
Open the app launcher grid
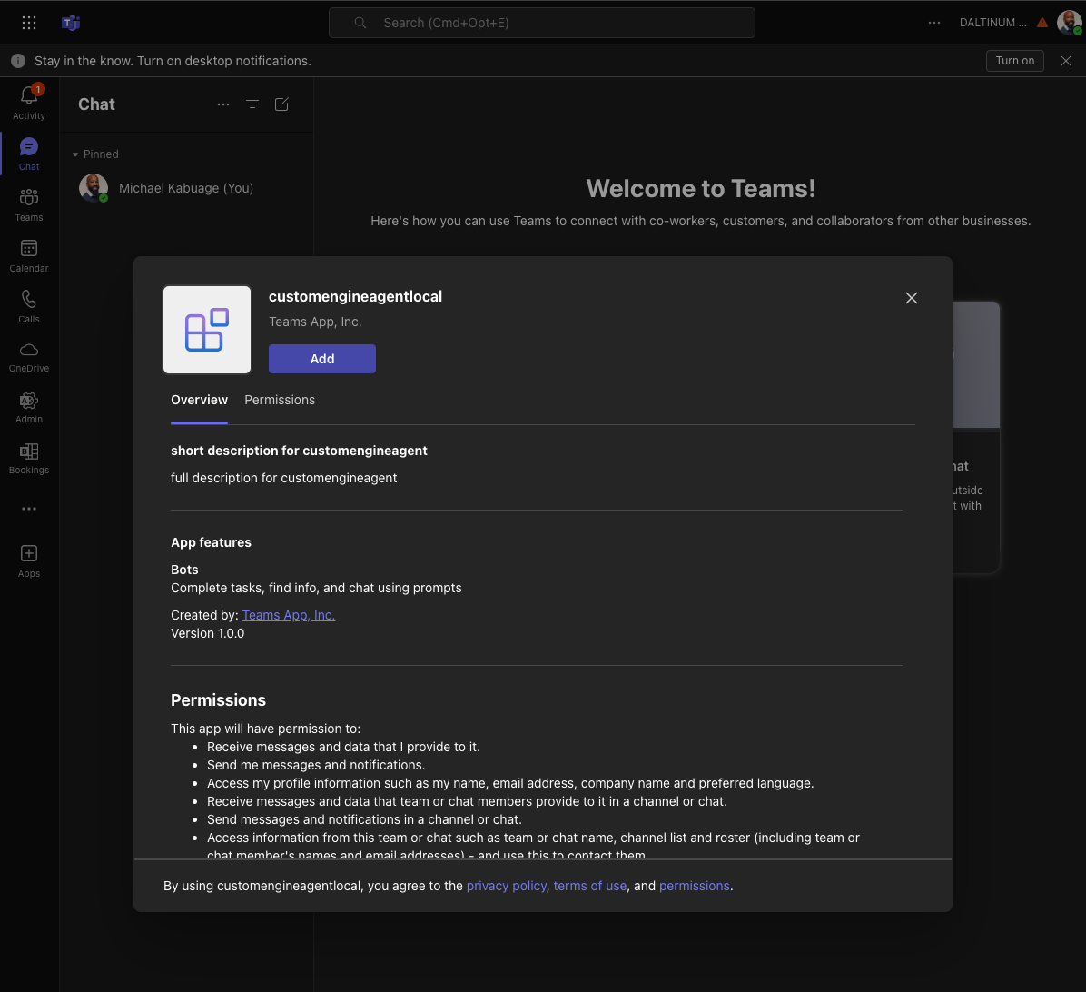(29, 23)
